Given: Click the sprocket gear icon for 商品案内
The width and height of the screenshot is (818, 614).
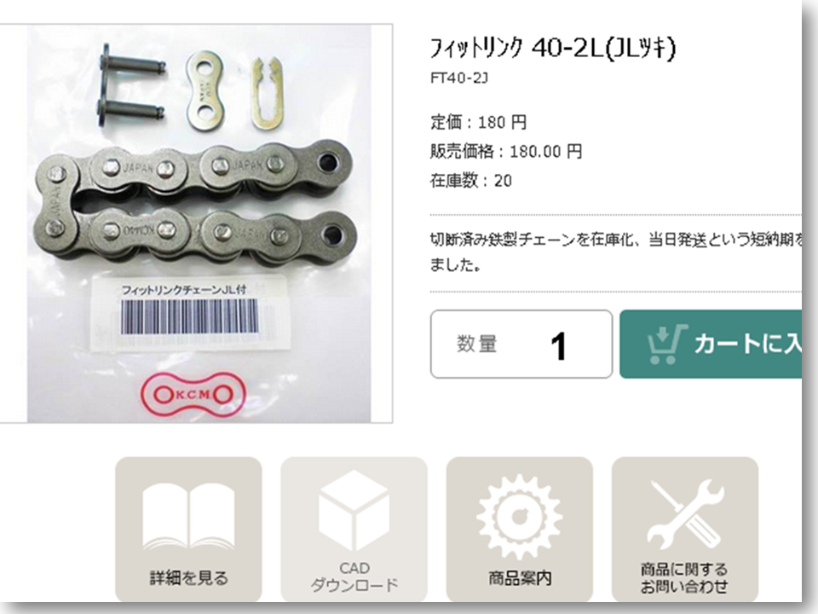Looking at the screenshot, I should point(519,517).
